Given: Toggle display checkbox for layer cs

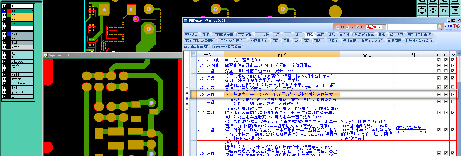Looking at the screenshot, I should tap(4, 15).
